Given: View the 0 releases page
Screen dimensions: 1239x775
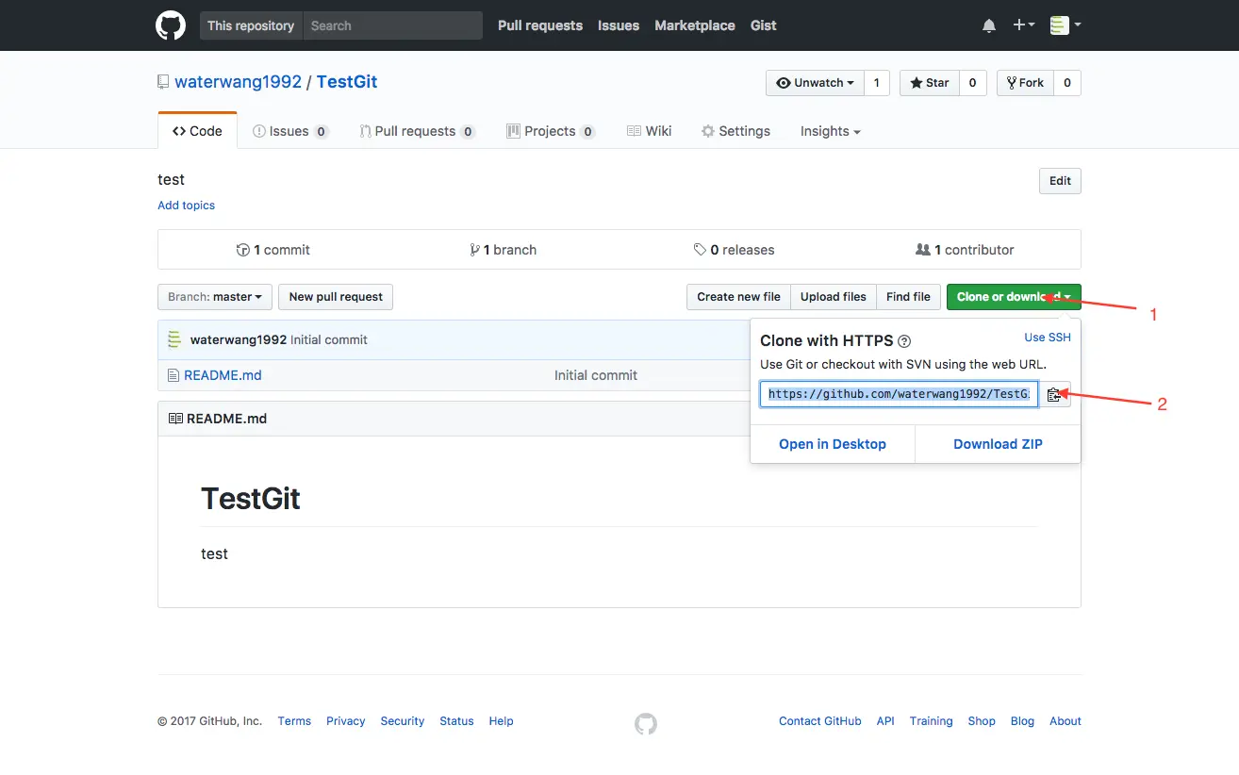Looking at the screenshot, I should pos(735,250).
